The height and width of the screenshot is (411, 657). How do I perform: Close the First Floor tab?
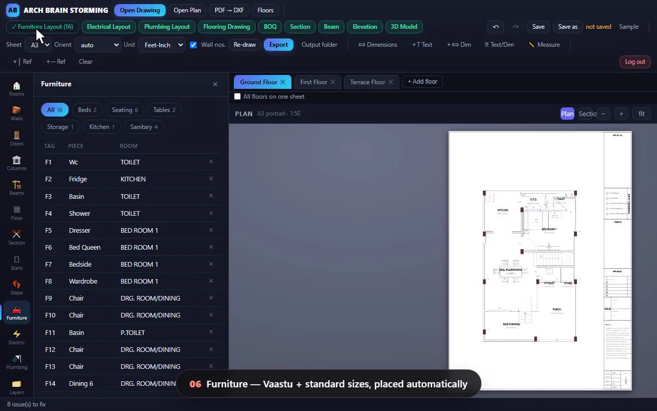tap(333, 82)
